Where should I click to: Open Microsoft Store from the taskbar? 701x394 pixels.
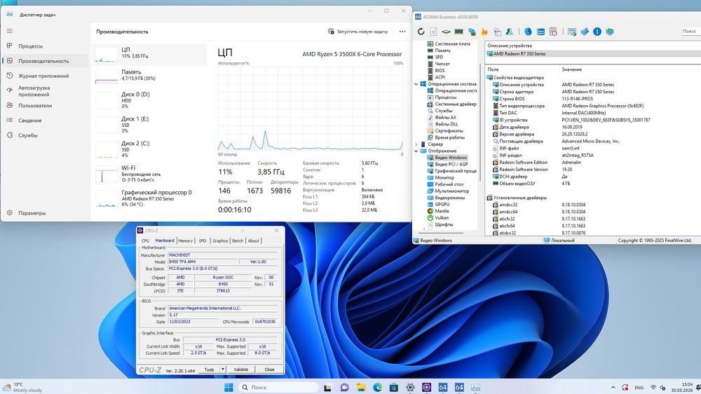[x=393, y=387]
